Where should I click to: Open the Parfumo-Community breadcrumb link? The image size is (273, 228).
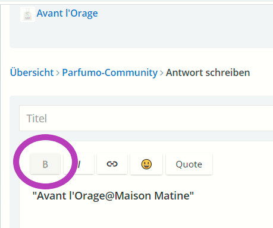coord(110,72)
